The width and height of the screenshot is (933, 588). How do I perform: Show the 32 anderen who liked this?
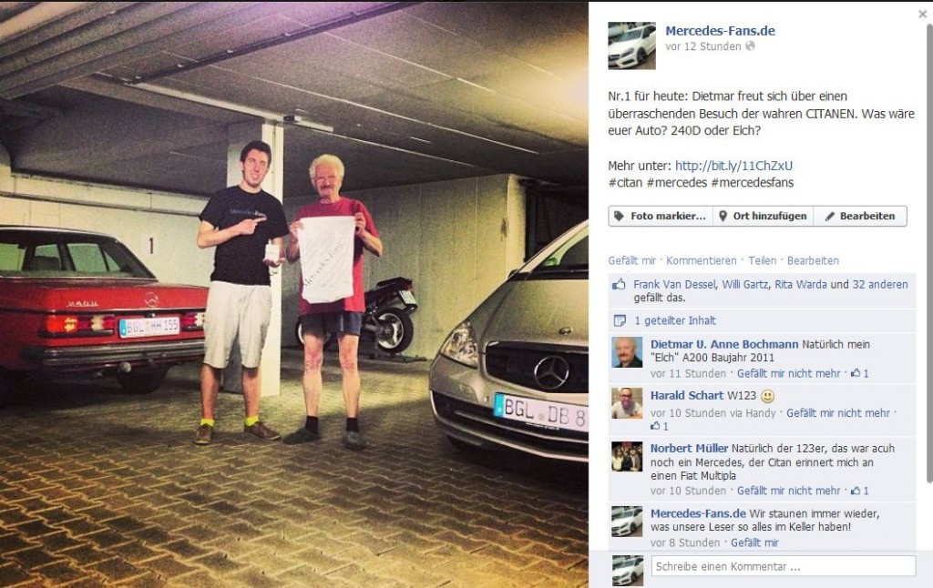click(880, 284)
